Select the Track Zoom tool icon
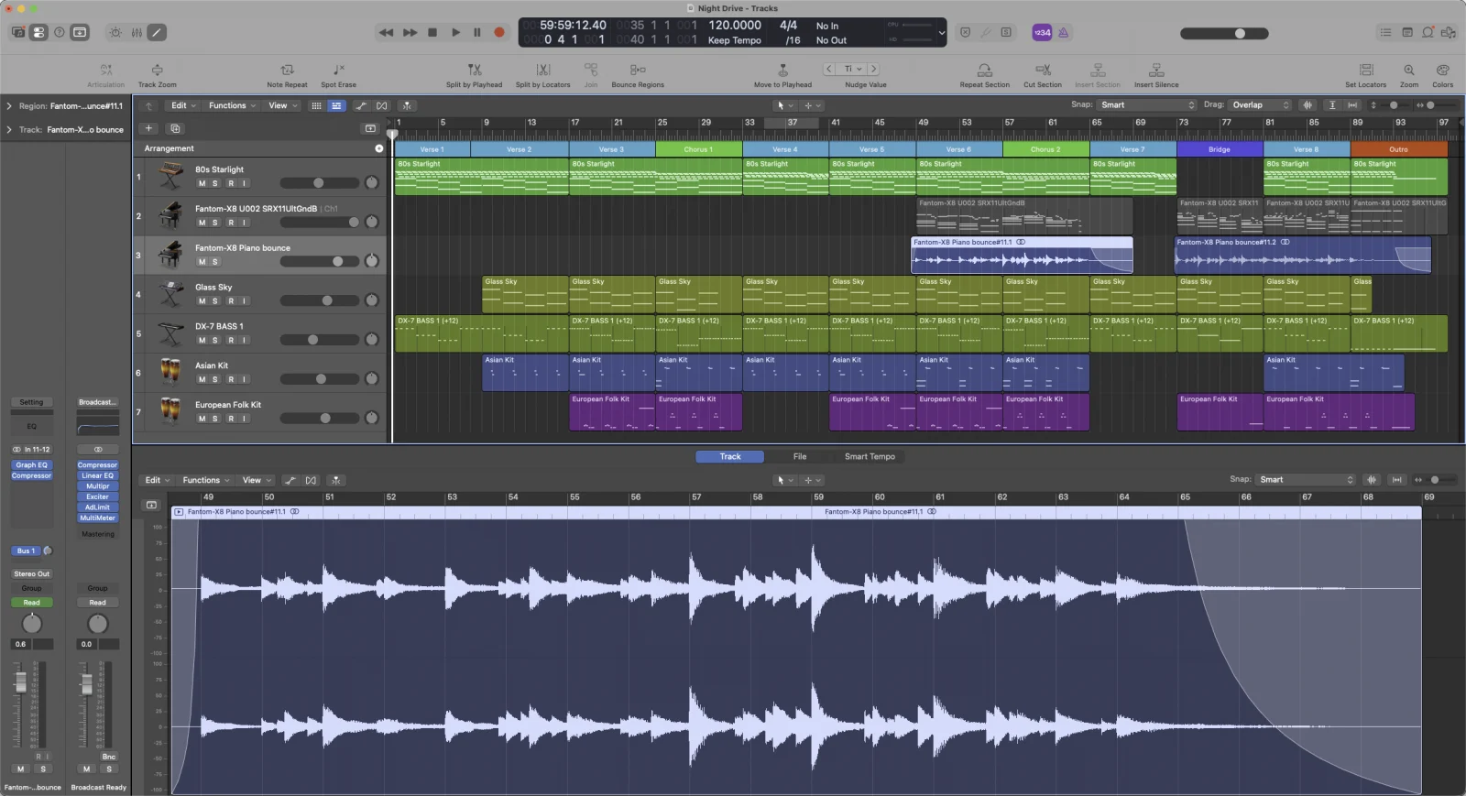This screenshot has height=796, width=1466. point(158,70)
